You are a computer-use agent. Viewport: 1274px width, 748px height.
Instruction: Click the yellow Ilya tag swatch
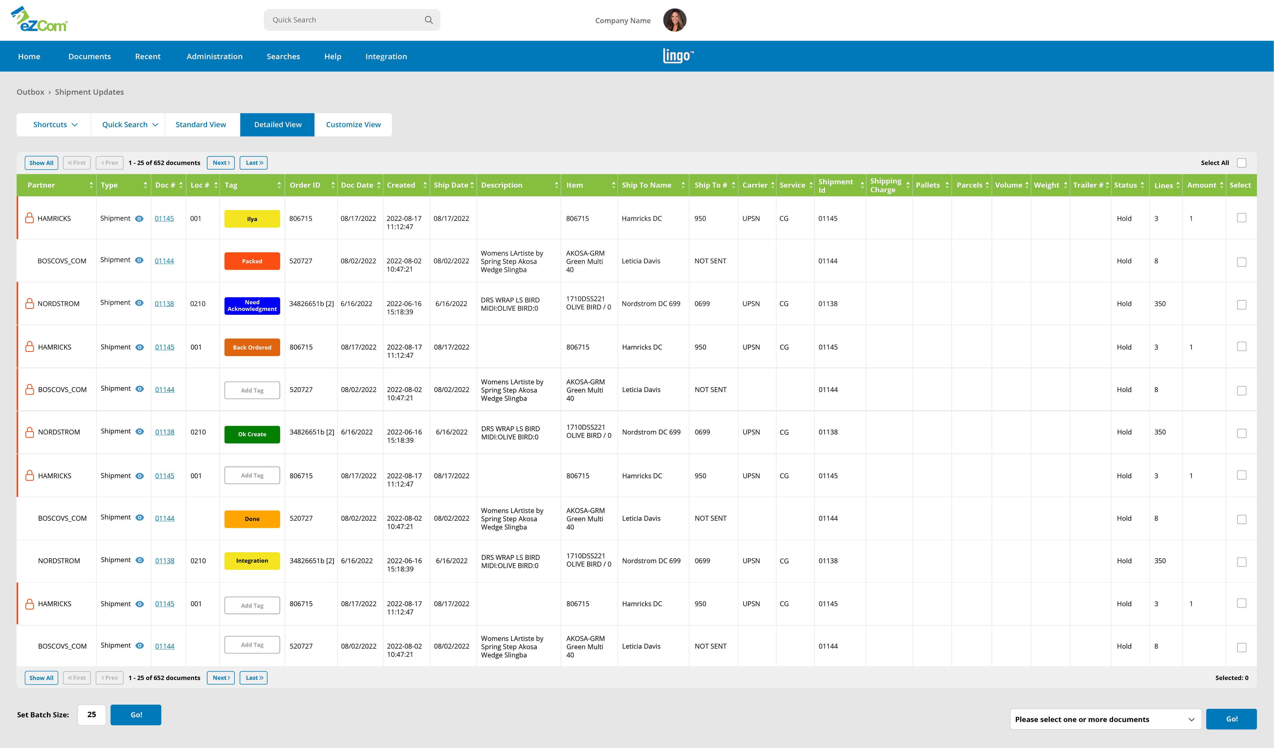(252, 218)
